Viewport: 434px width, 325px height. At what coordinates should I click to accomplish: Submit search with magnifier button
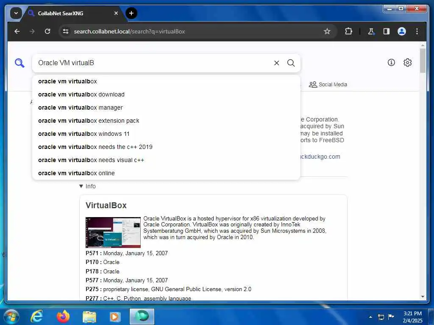pyautogui.click(x=291, y=63)
